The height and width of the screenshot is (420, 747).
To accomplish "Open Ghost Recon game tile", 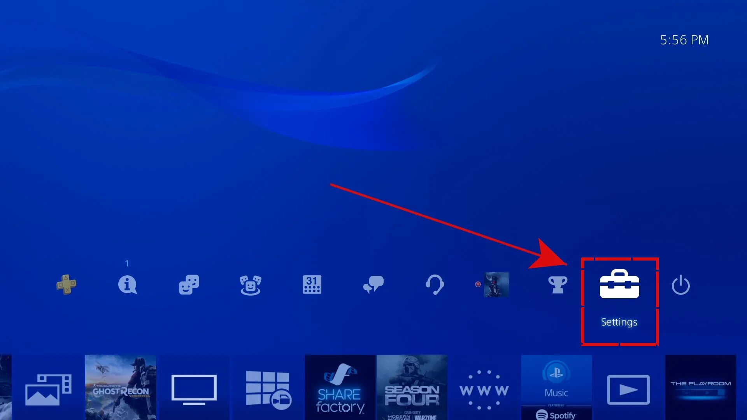I will [121, 387].
